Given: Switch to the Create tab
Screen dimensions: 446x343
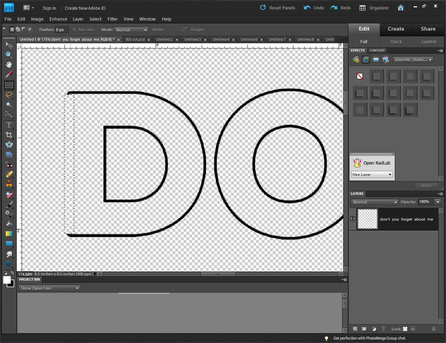Looking at the screenshot, I should 396,29.
